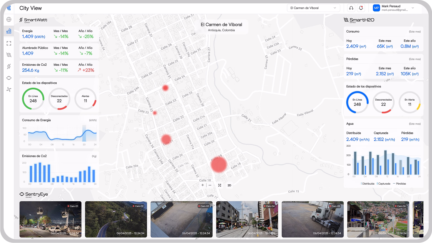The height and width of the screenshot is (243, 432).
Task: Open the headset support button
Action: point(351,8)
